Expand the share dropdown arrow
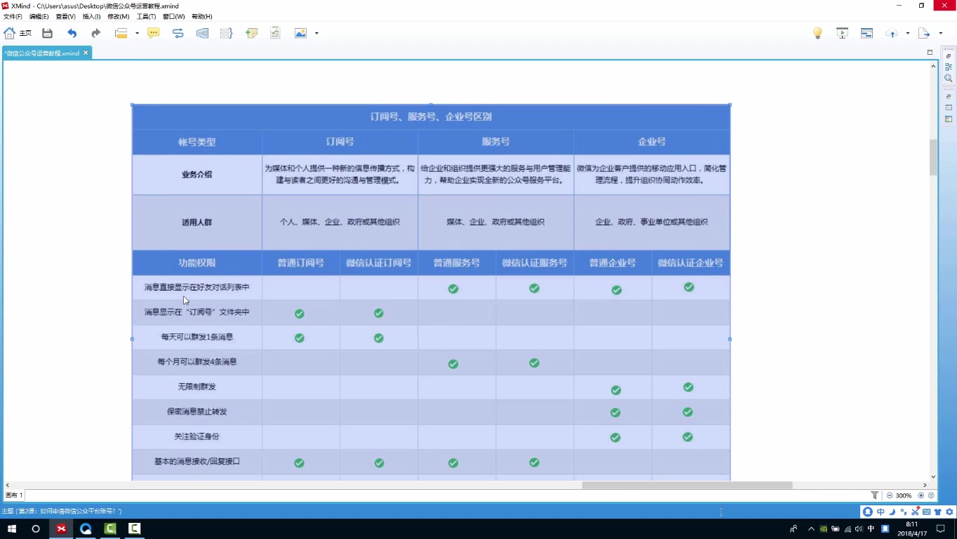957x539 pixels. (x=907, y=33)
